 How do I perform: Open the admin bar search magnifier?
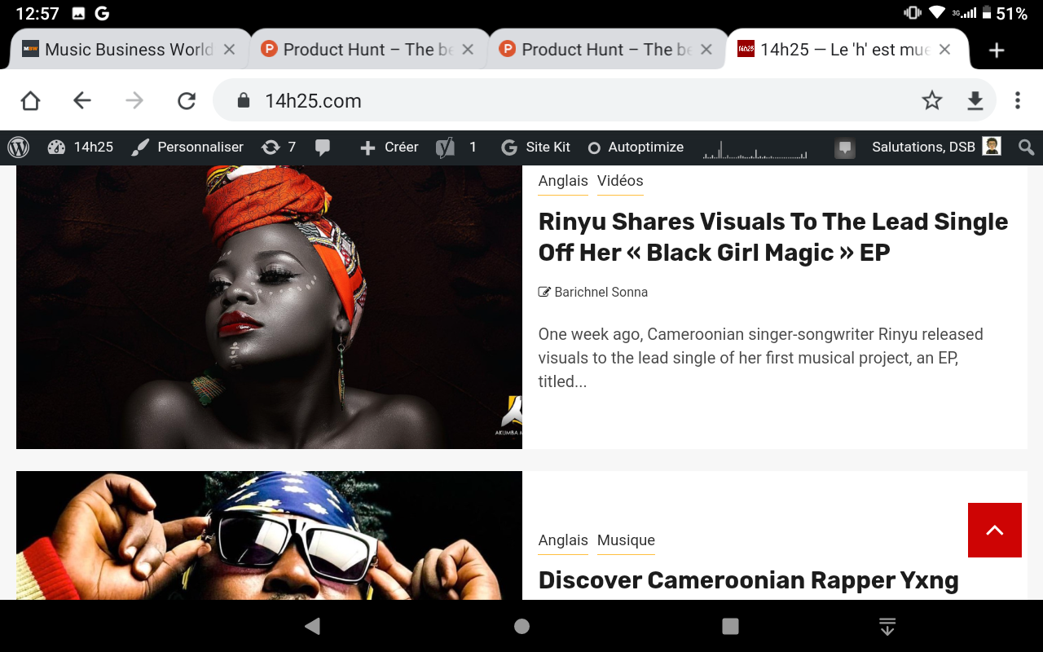pos(1026,148)
